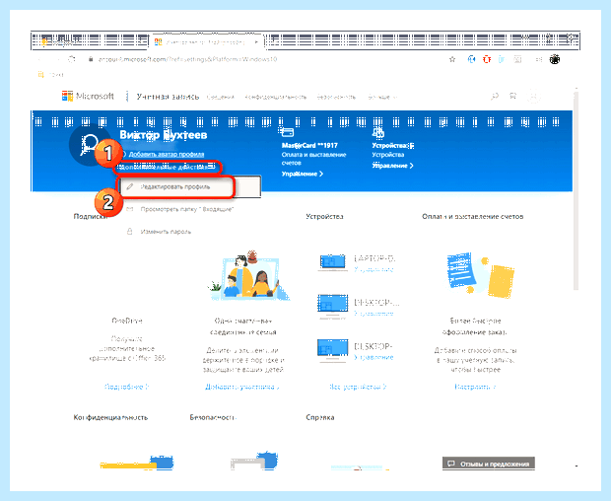Open the shopping cart icon in the Microsoft header

513,96
